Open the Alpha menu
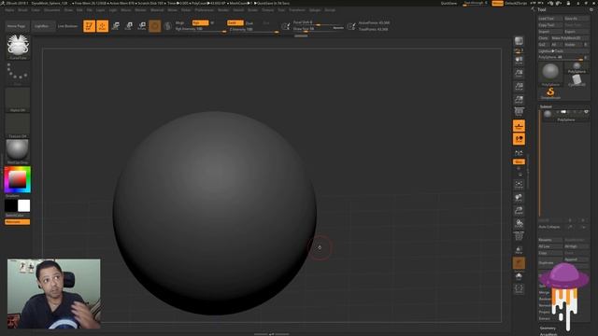The image size is (598, 336). 9,10
